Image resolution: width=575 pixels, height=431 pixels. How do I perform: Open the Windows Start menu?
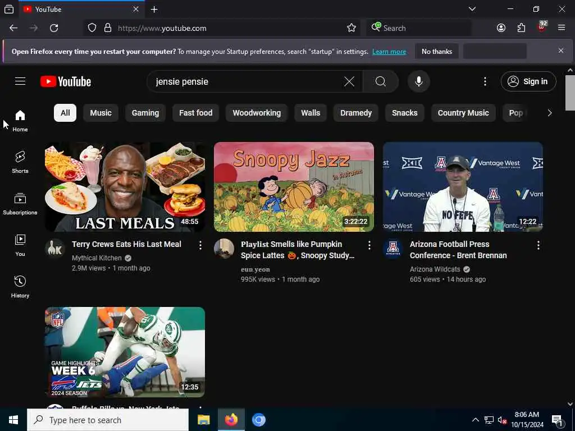[13, 420]
